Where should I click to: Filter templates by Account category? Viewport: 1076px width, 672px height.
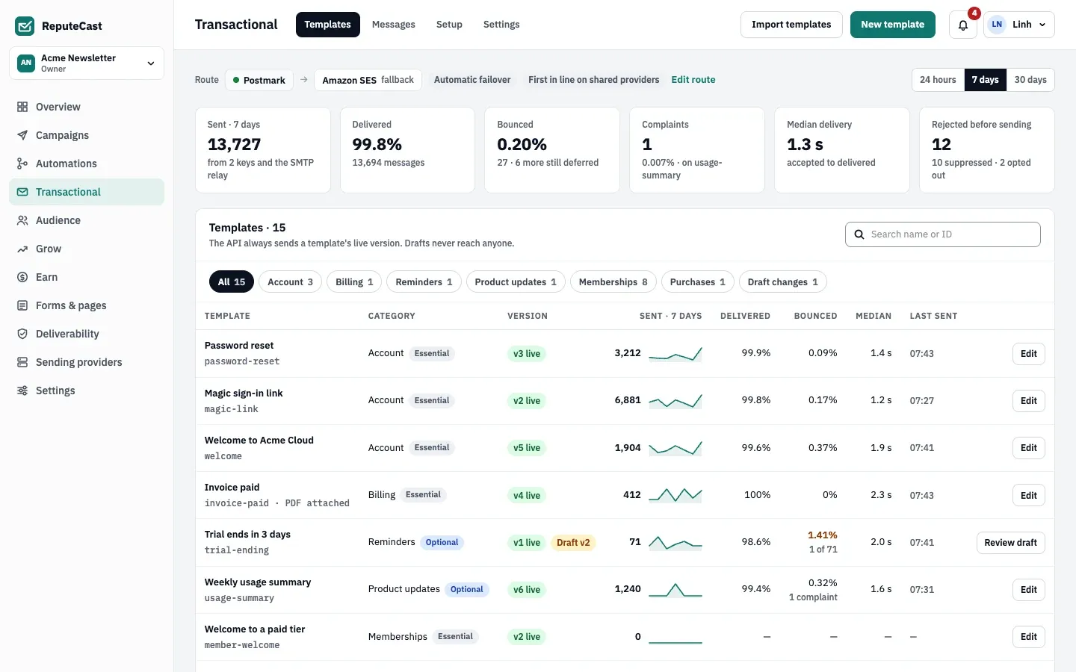pyautogui.click(x=291, y=281)
